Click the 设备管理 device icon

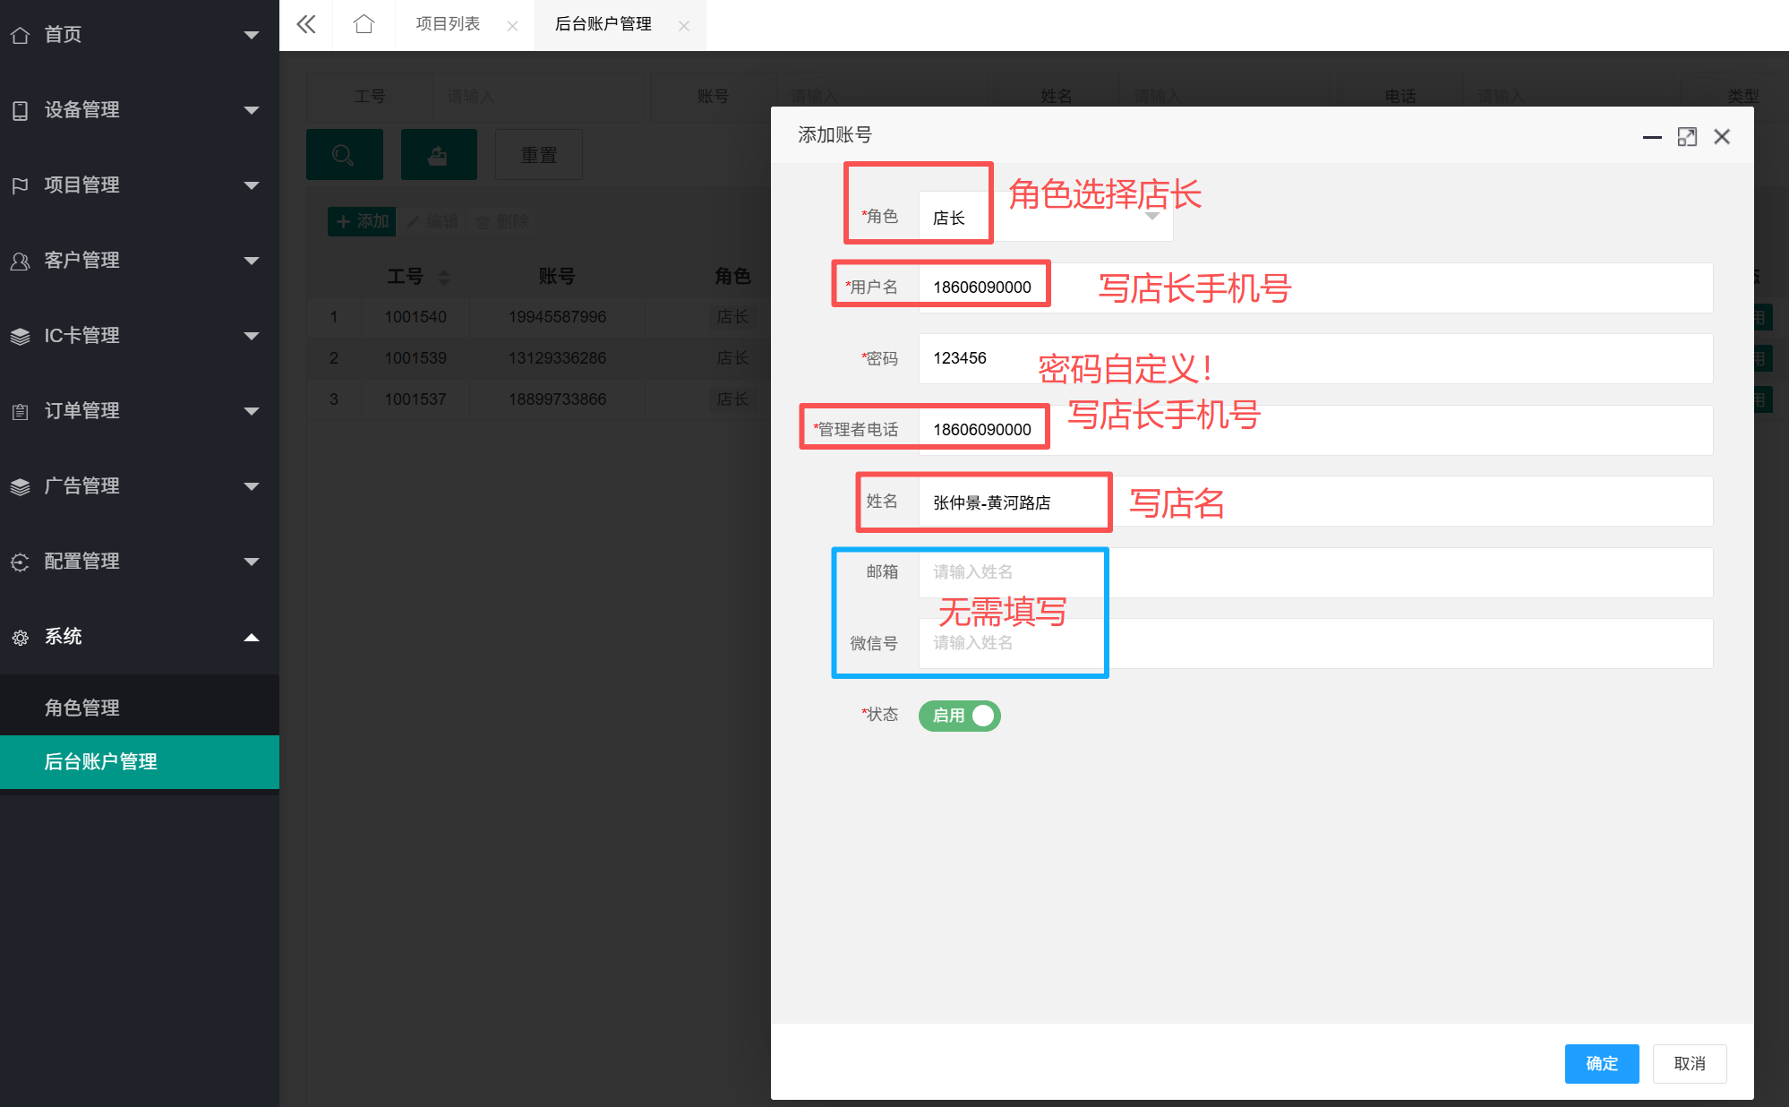(20, 110)
